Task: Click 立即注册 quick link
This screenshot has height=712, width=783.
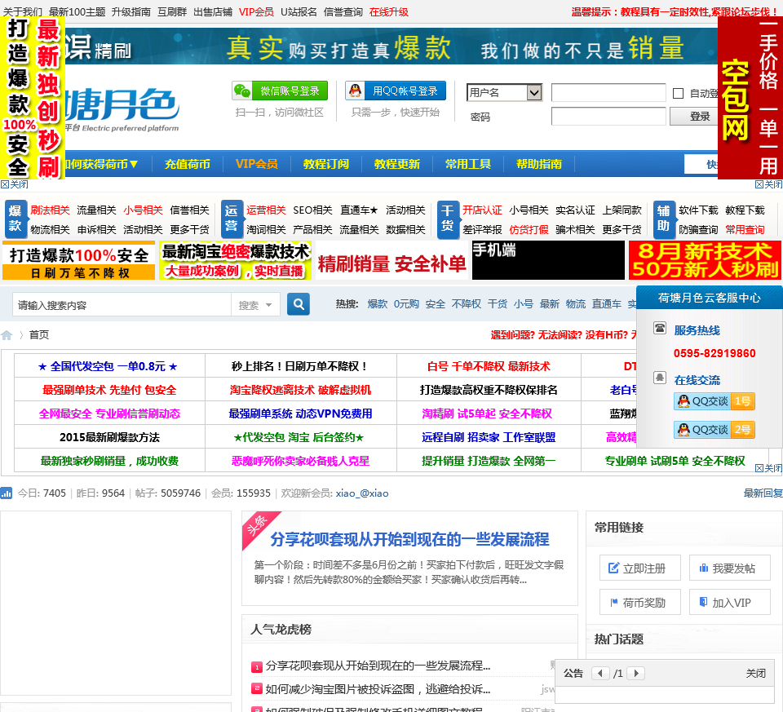Action: point(639,568)
